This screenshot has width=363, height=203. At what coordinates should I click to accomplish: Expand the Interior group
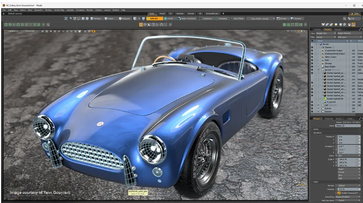coord(319,108)
